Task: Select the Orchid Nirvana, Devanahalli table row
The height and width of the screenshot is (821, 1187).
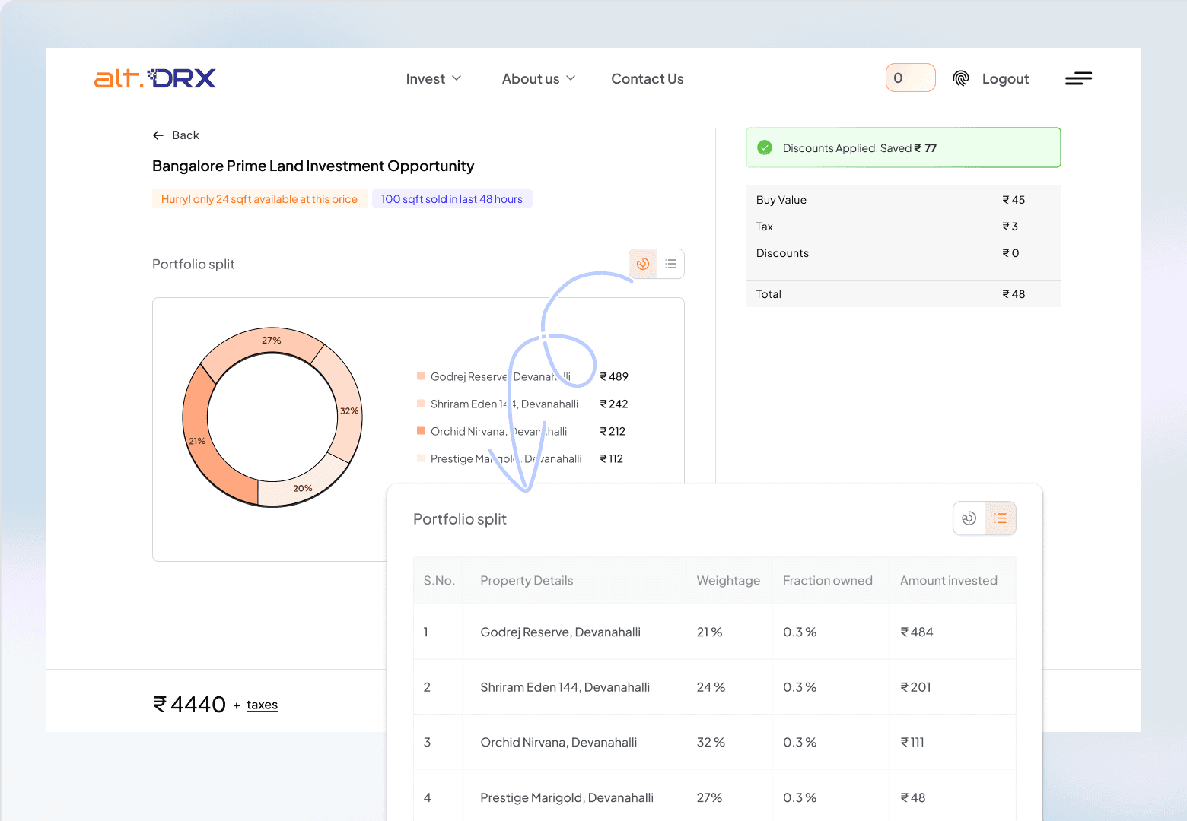Action: coord(714,742)
